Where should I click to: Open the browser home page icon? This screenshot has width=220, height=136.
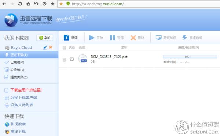click(x=28, y=4)
